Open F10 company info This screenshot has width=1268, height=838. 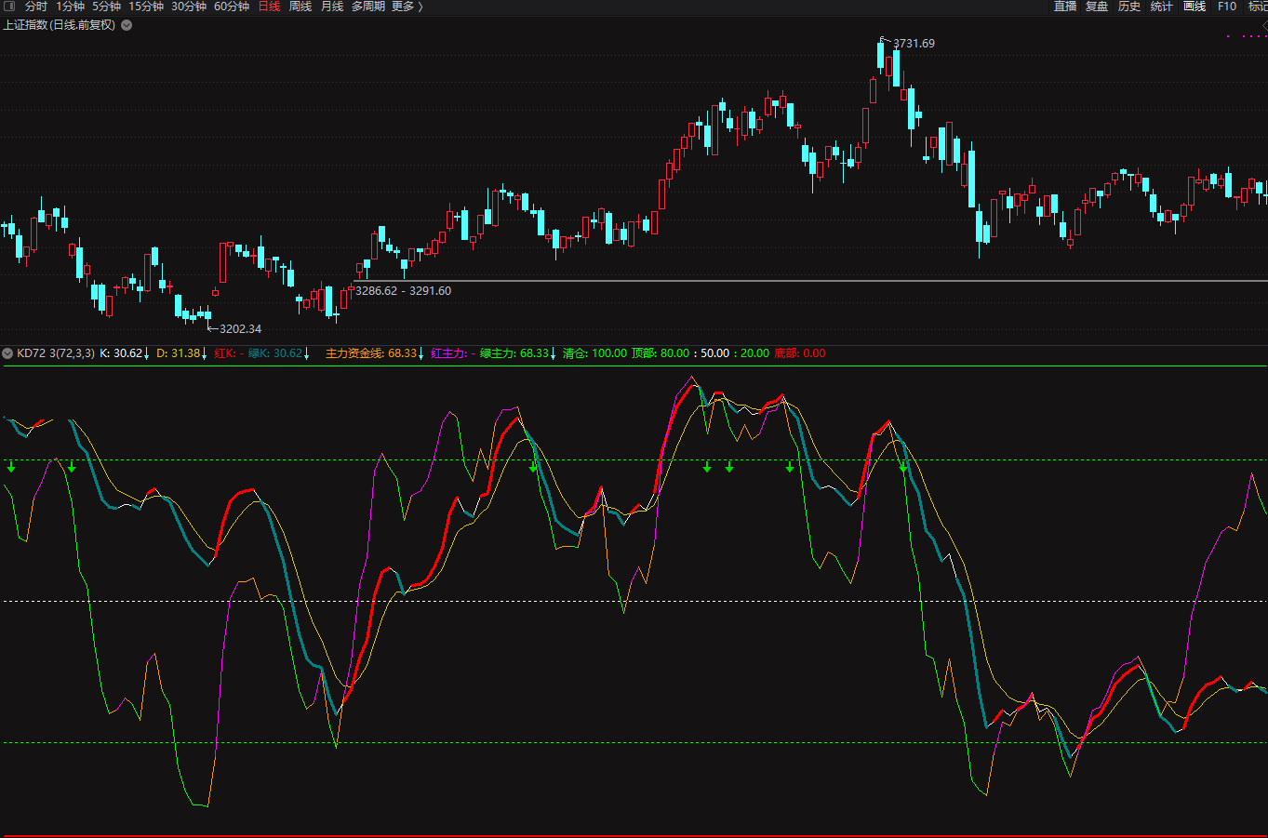[x=1227, y=7]
